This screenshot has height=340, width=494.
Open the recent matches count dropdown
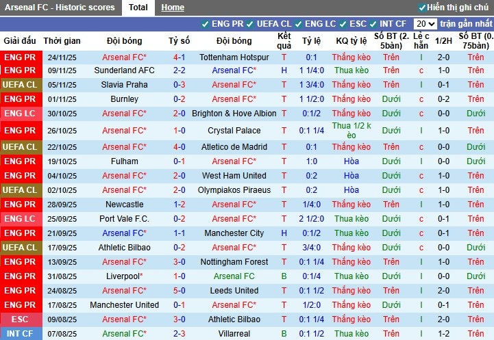click(425, 24)
